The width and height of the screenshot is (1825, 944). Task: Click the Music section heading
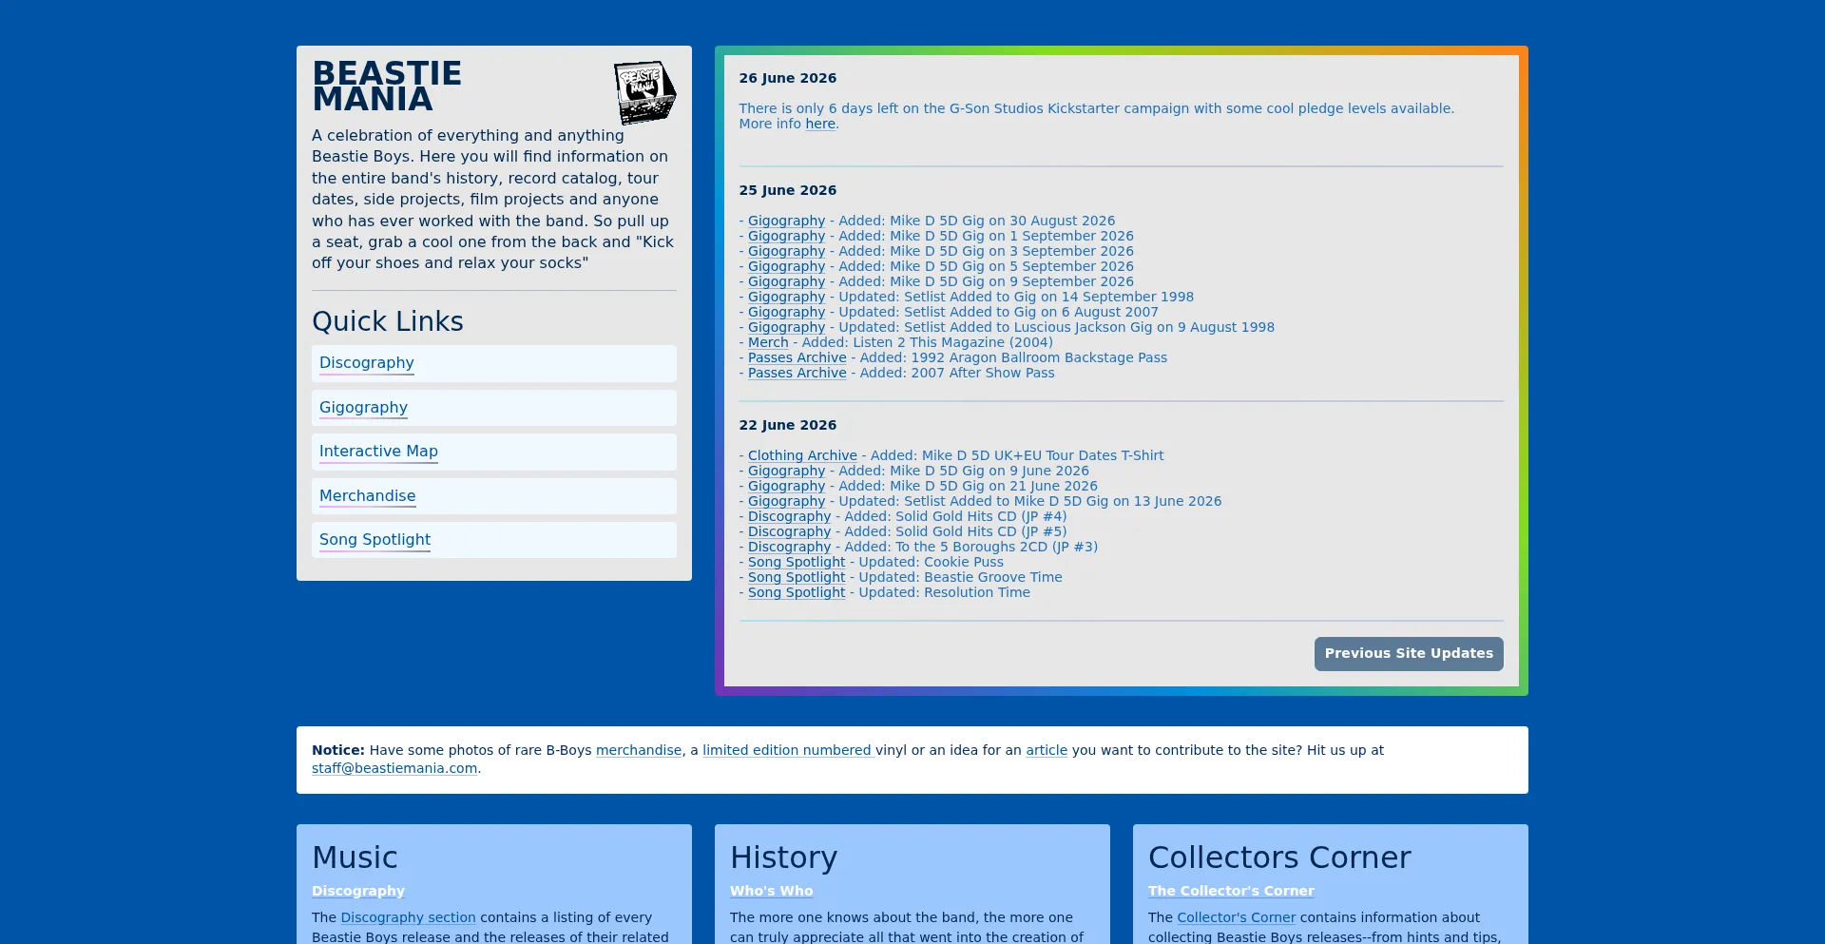point(355,857)
